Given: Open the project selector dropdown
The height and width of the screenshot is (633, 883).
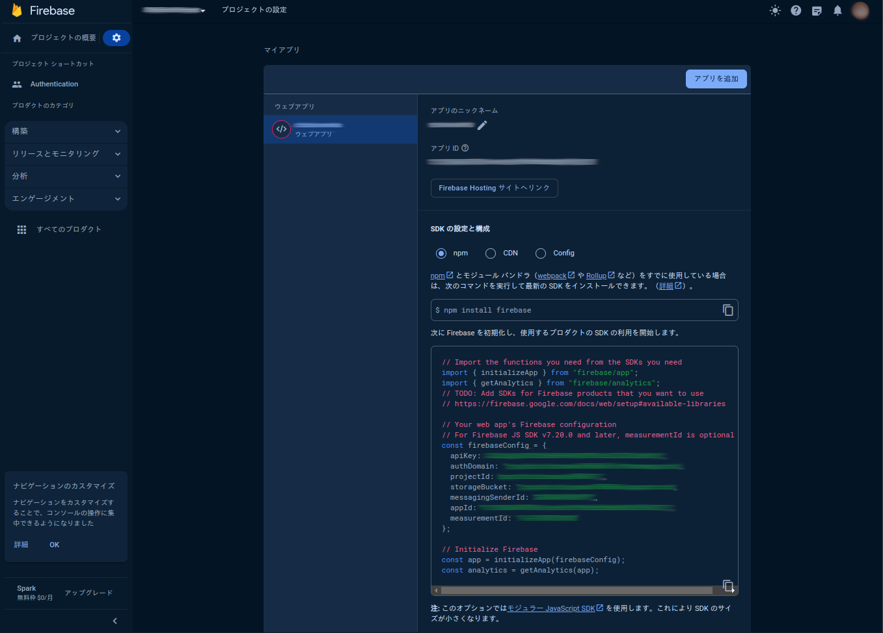Looking at the screenshot, I should click(x=174, y=10).
